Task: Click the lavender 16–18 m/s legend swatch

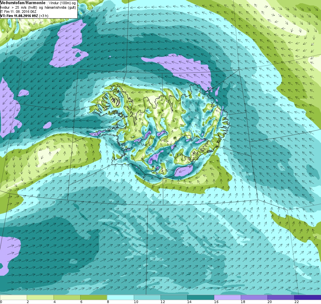Action: 228,297
